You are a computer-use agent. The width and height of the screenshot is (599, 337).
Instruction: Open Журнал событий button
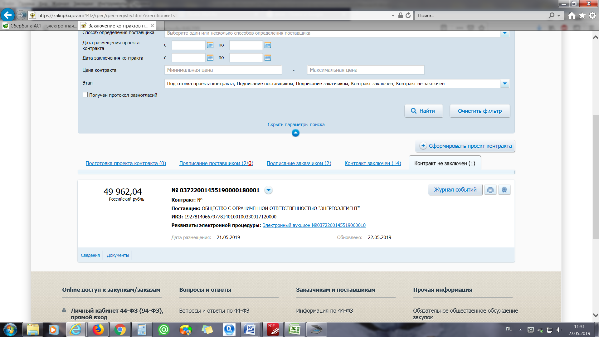tap(455, 190)
